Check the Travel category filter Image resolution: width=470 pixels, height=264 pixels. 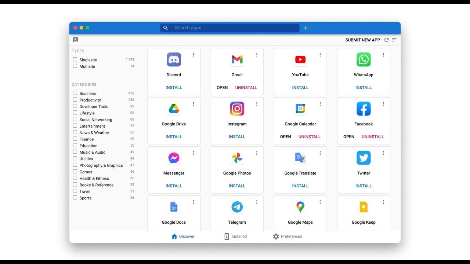[x=75, y=191]
